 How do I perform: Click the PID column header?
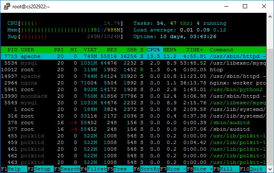(x=12, y=50)
